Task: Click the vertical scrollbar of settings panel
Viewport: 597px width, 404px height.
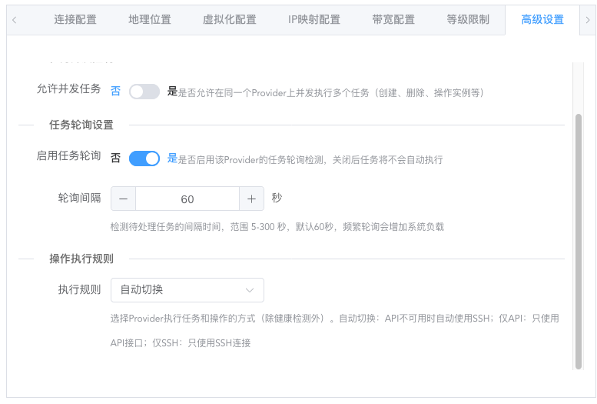Action: (579, 239)
